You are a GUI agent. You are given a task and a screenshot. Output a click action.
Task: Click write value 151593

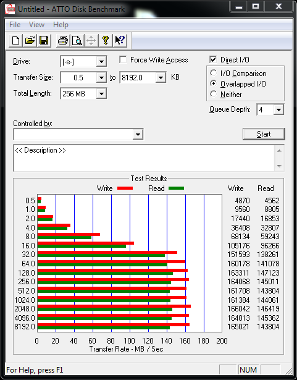(x=238, y=255)
